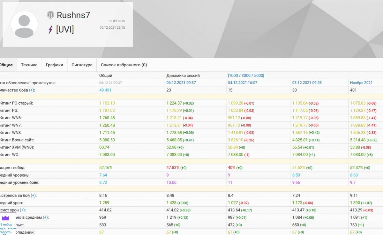This screenshot has height=235, width=383.
Task: Click overall date 06.12.21 09:37
Action: 111,83
